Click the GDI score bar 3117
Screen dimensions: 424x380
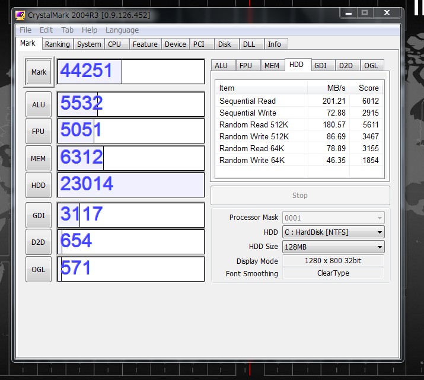coord(131,215)
